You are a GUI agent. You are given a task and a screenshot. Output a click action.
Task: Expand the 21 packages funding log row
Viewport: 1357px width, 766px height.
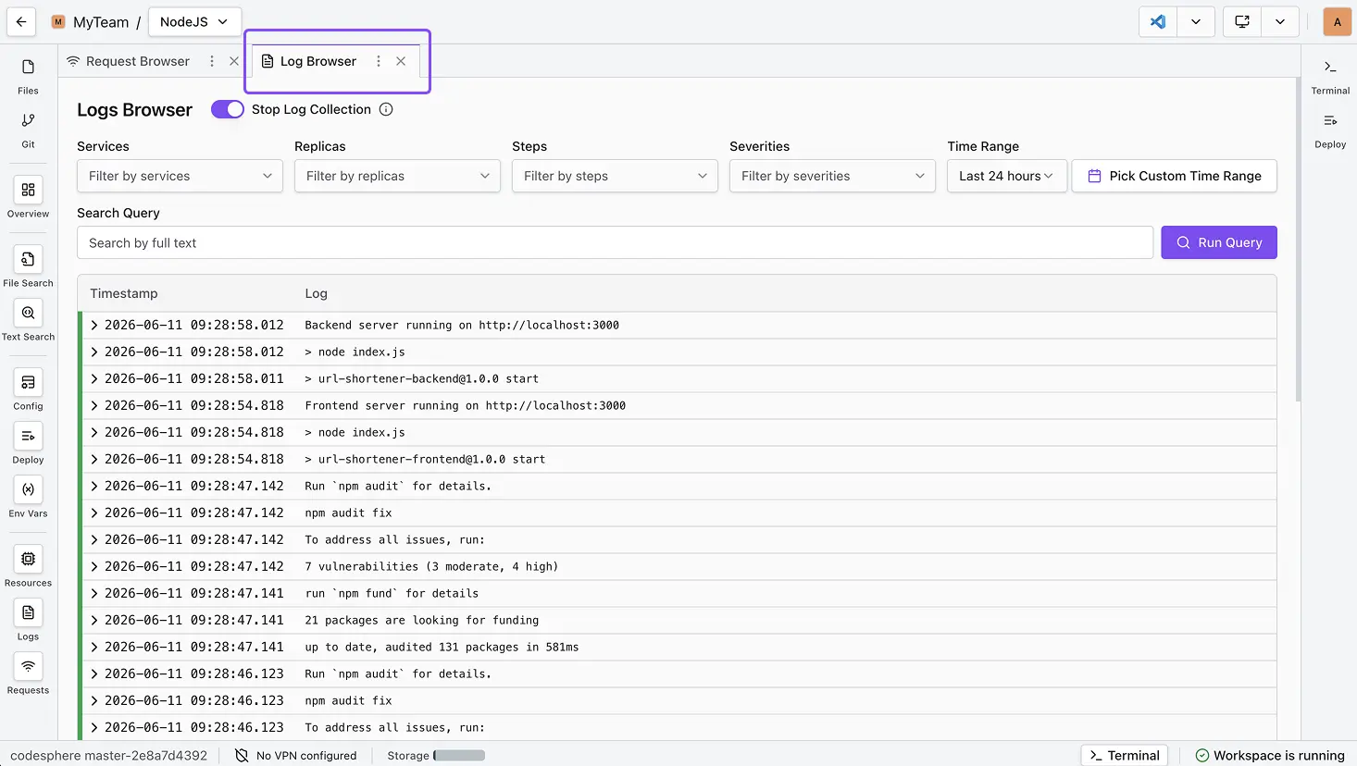click(x=94, y=620)
